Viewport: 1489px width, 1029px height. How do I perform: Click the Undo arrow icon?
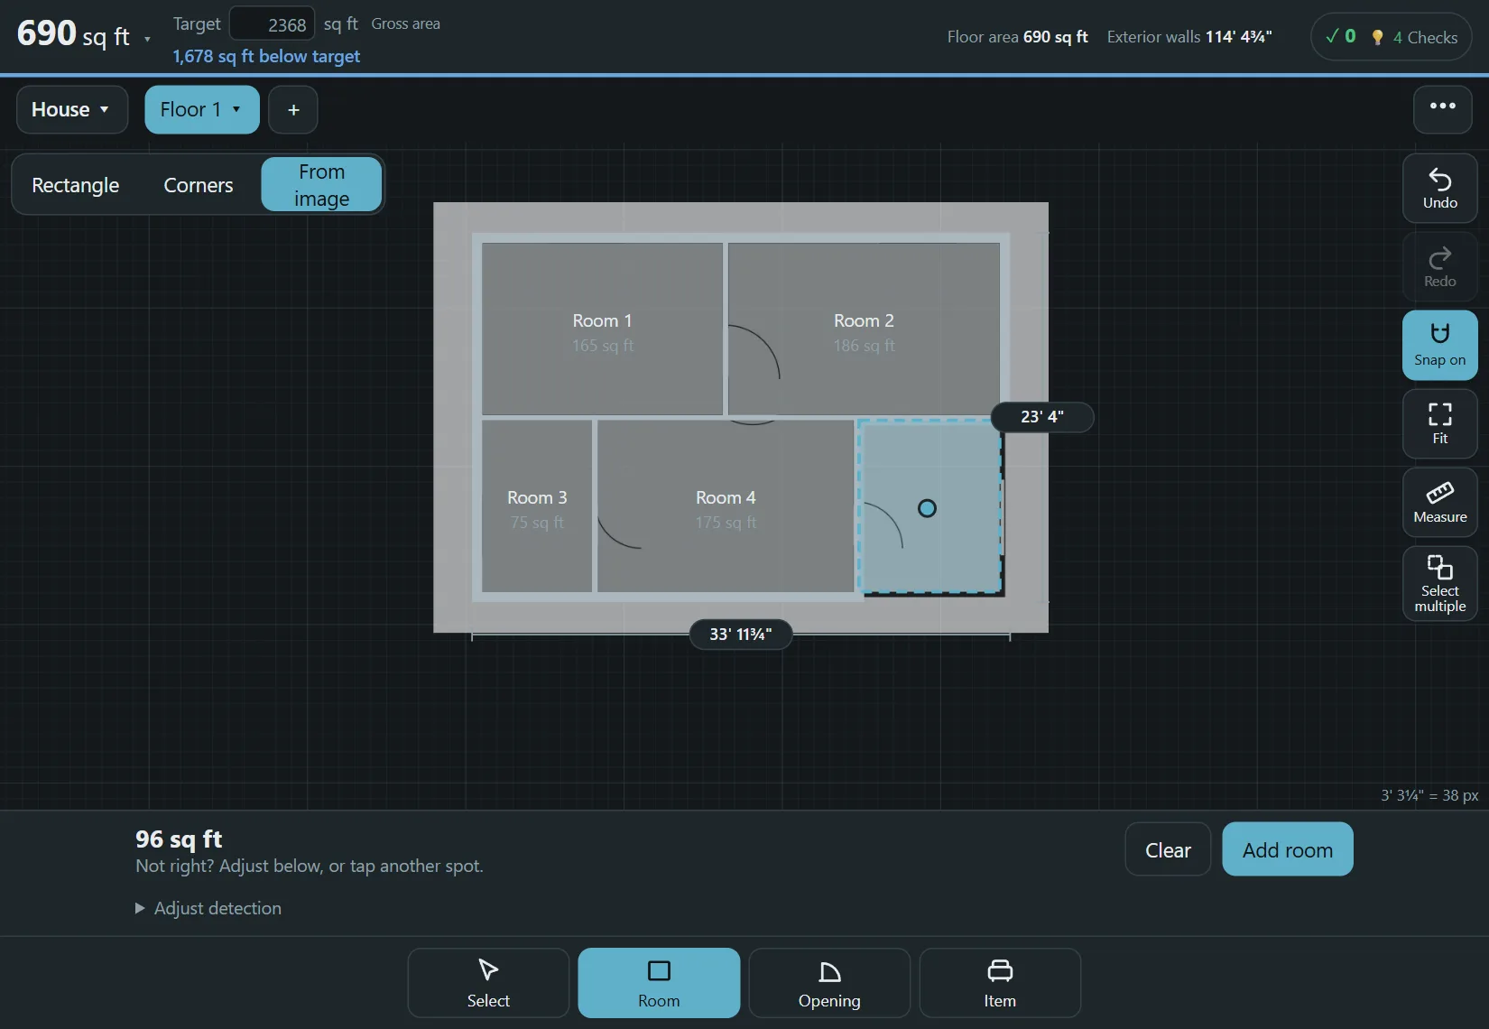[1439, 180]
